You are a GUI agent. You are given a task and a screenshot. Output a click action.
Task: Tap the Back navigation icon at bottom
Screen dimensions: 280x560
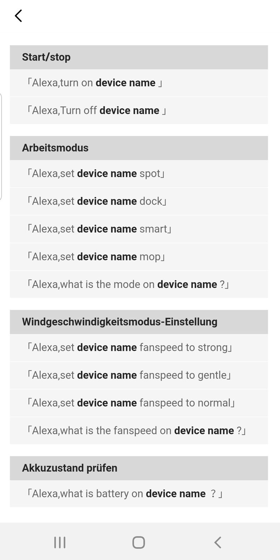pos(218,542)
